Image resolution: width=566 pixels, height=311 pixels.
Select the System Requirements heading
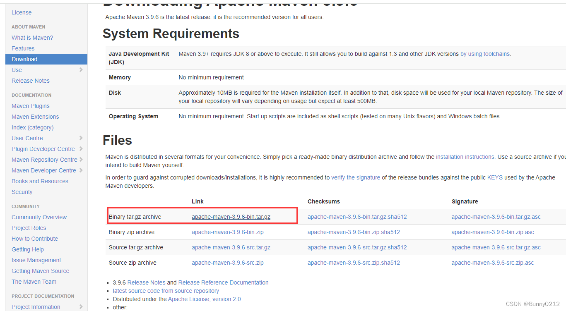tap(171, 33)
